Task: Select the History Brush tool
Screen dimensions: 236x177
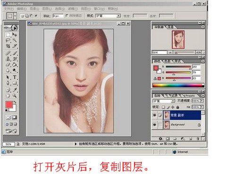Action: [15, 59]
